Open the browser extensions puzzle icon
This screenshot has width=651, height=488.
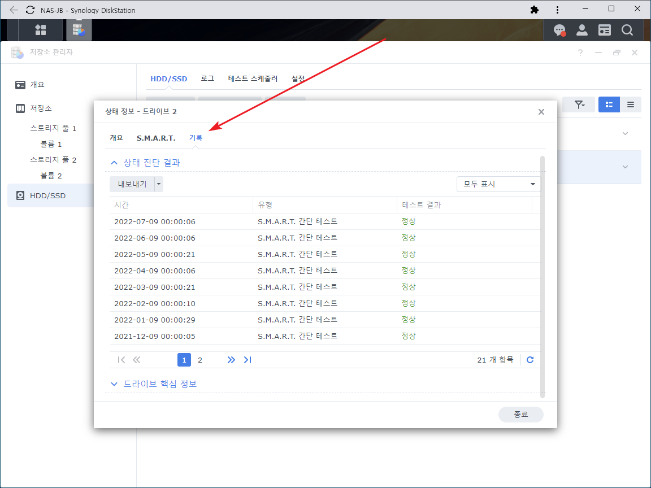coord(535,10)
